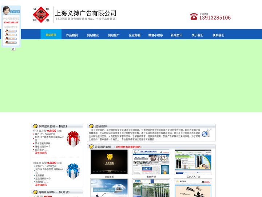The width and height of the screenshot is (262, 197).
Task: Open the 太仓大德 case thumbnail
Action: click(x=151, y=162)
